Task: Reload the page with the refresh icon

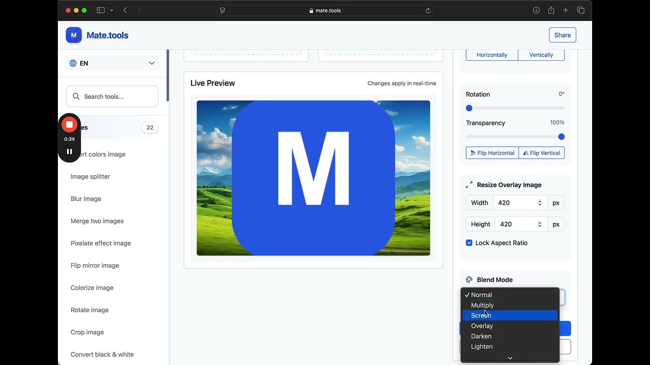Action: [x=428, y=10]
